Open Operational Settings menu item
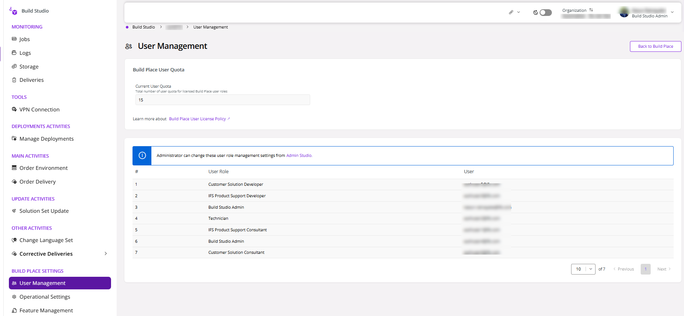Screen dimensions: 684x316 coord(45,297)
